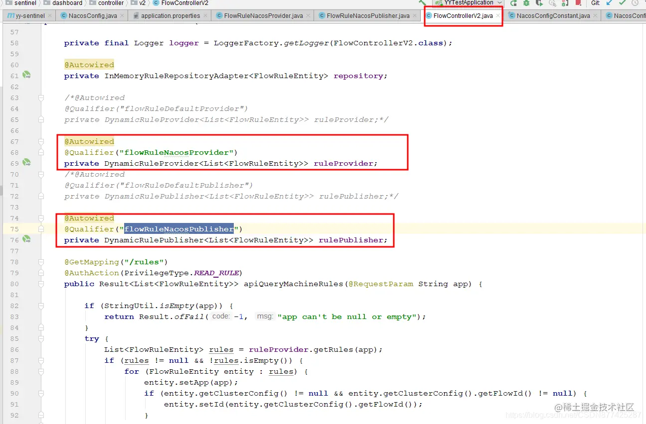The height and width of the screenshot is (424, 646).
Task: Collapse fold marker at line 72
Action: pos(41,196)
